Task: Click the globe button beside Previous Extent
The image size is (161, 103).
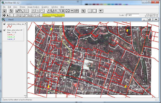Action: tap(76, 11)
